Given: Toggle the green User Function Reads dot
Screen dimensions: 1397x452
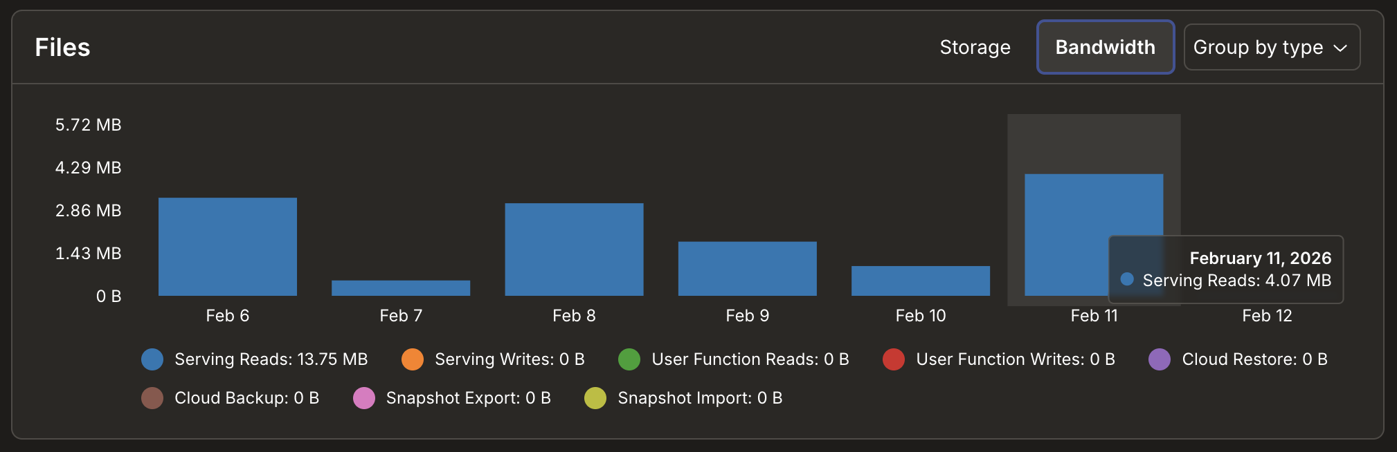Looking at the screenshot, I should [629, 359].
